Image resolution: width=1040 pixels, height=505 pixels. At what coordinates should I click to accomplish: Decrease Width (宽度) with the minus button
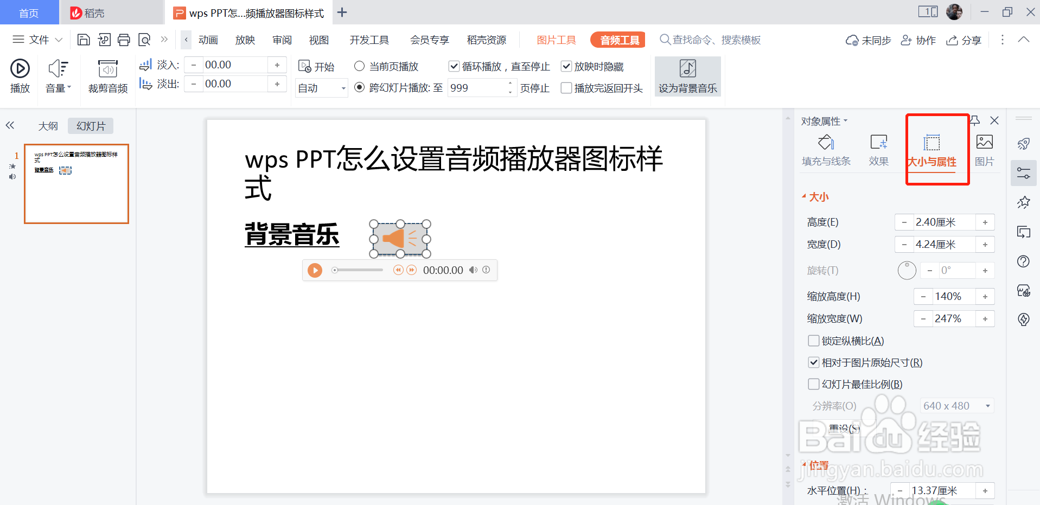904,245
